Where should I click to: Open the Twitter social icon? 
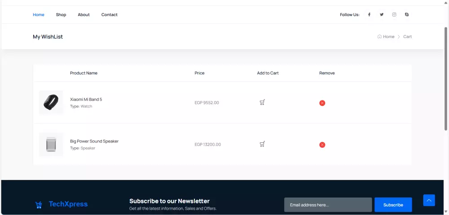click(x=382, y=15)
